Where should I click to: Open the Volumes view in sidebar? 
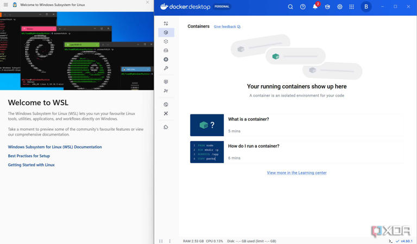pos(166,50)
